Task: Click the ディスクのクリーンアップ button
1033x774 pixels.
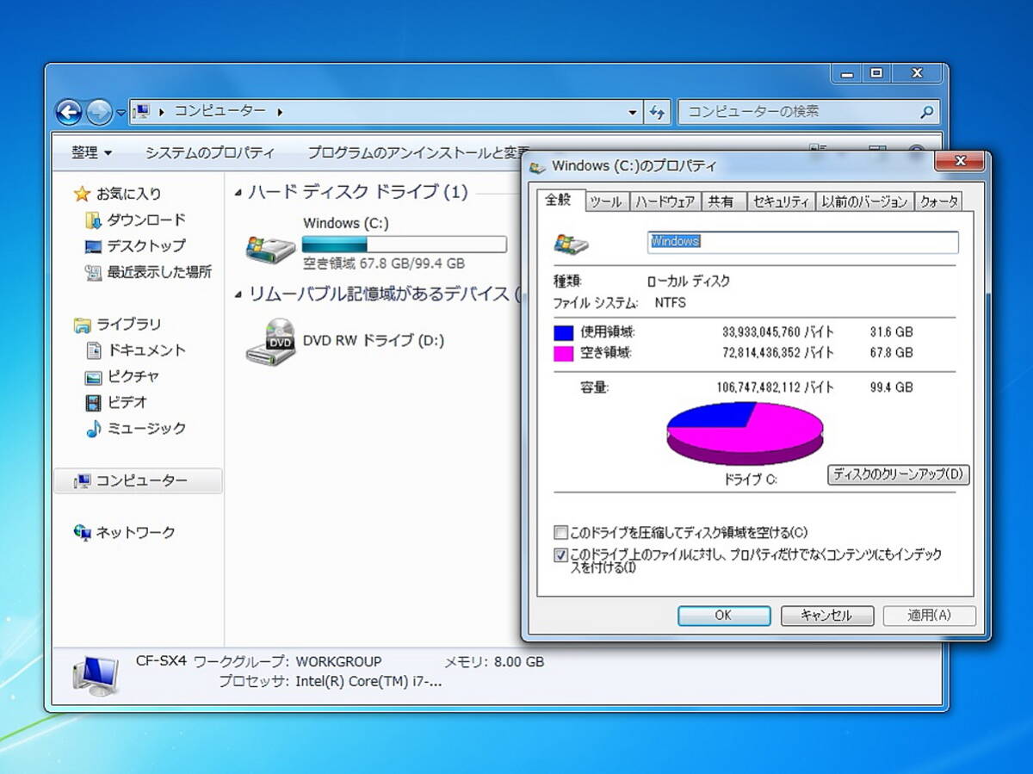Action: 899,474
